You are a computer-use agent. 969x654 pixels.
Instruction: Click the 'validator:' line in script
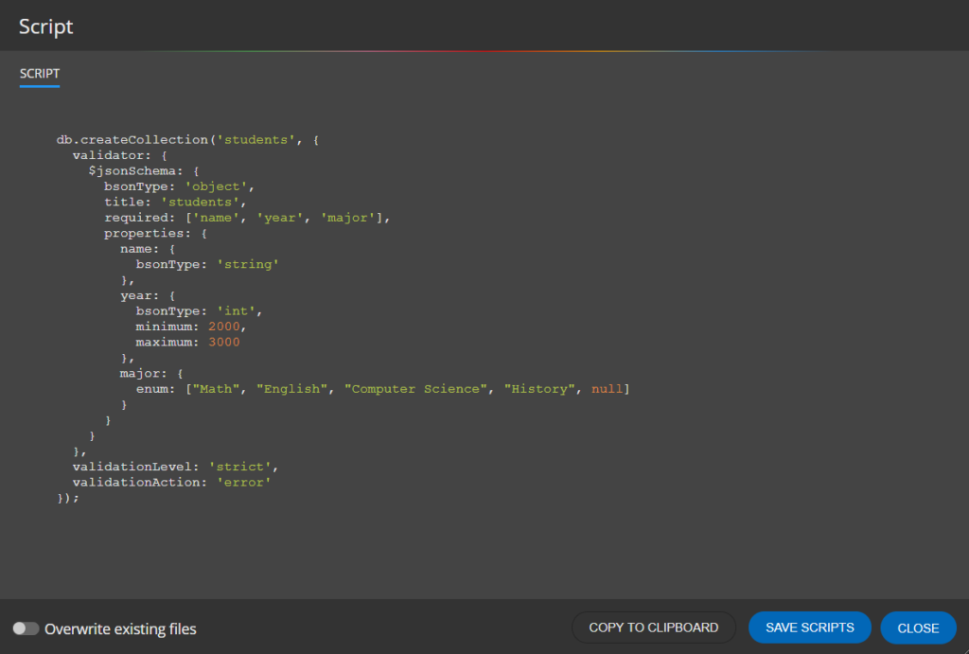click(120, 155)
